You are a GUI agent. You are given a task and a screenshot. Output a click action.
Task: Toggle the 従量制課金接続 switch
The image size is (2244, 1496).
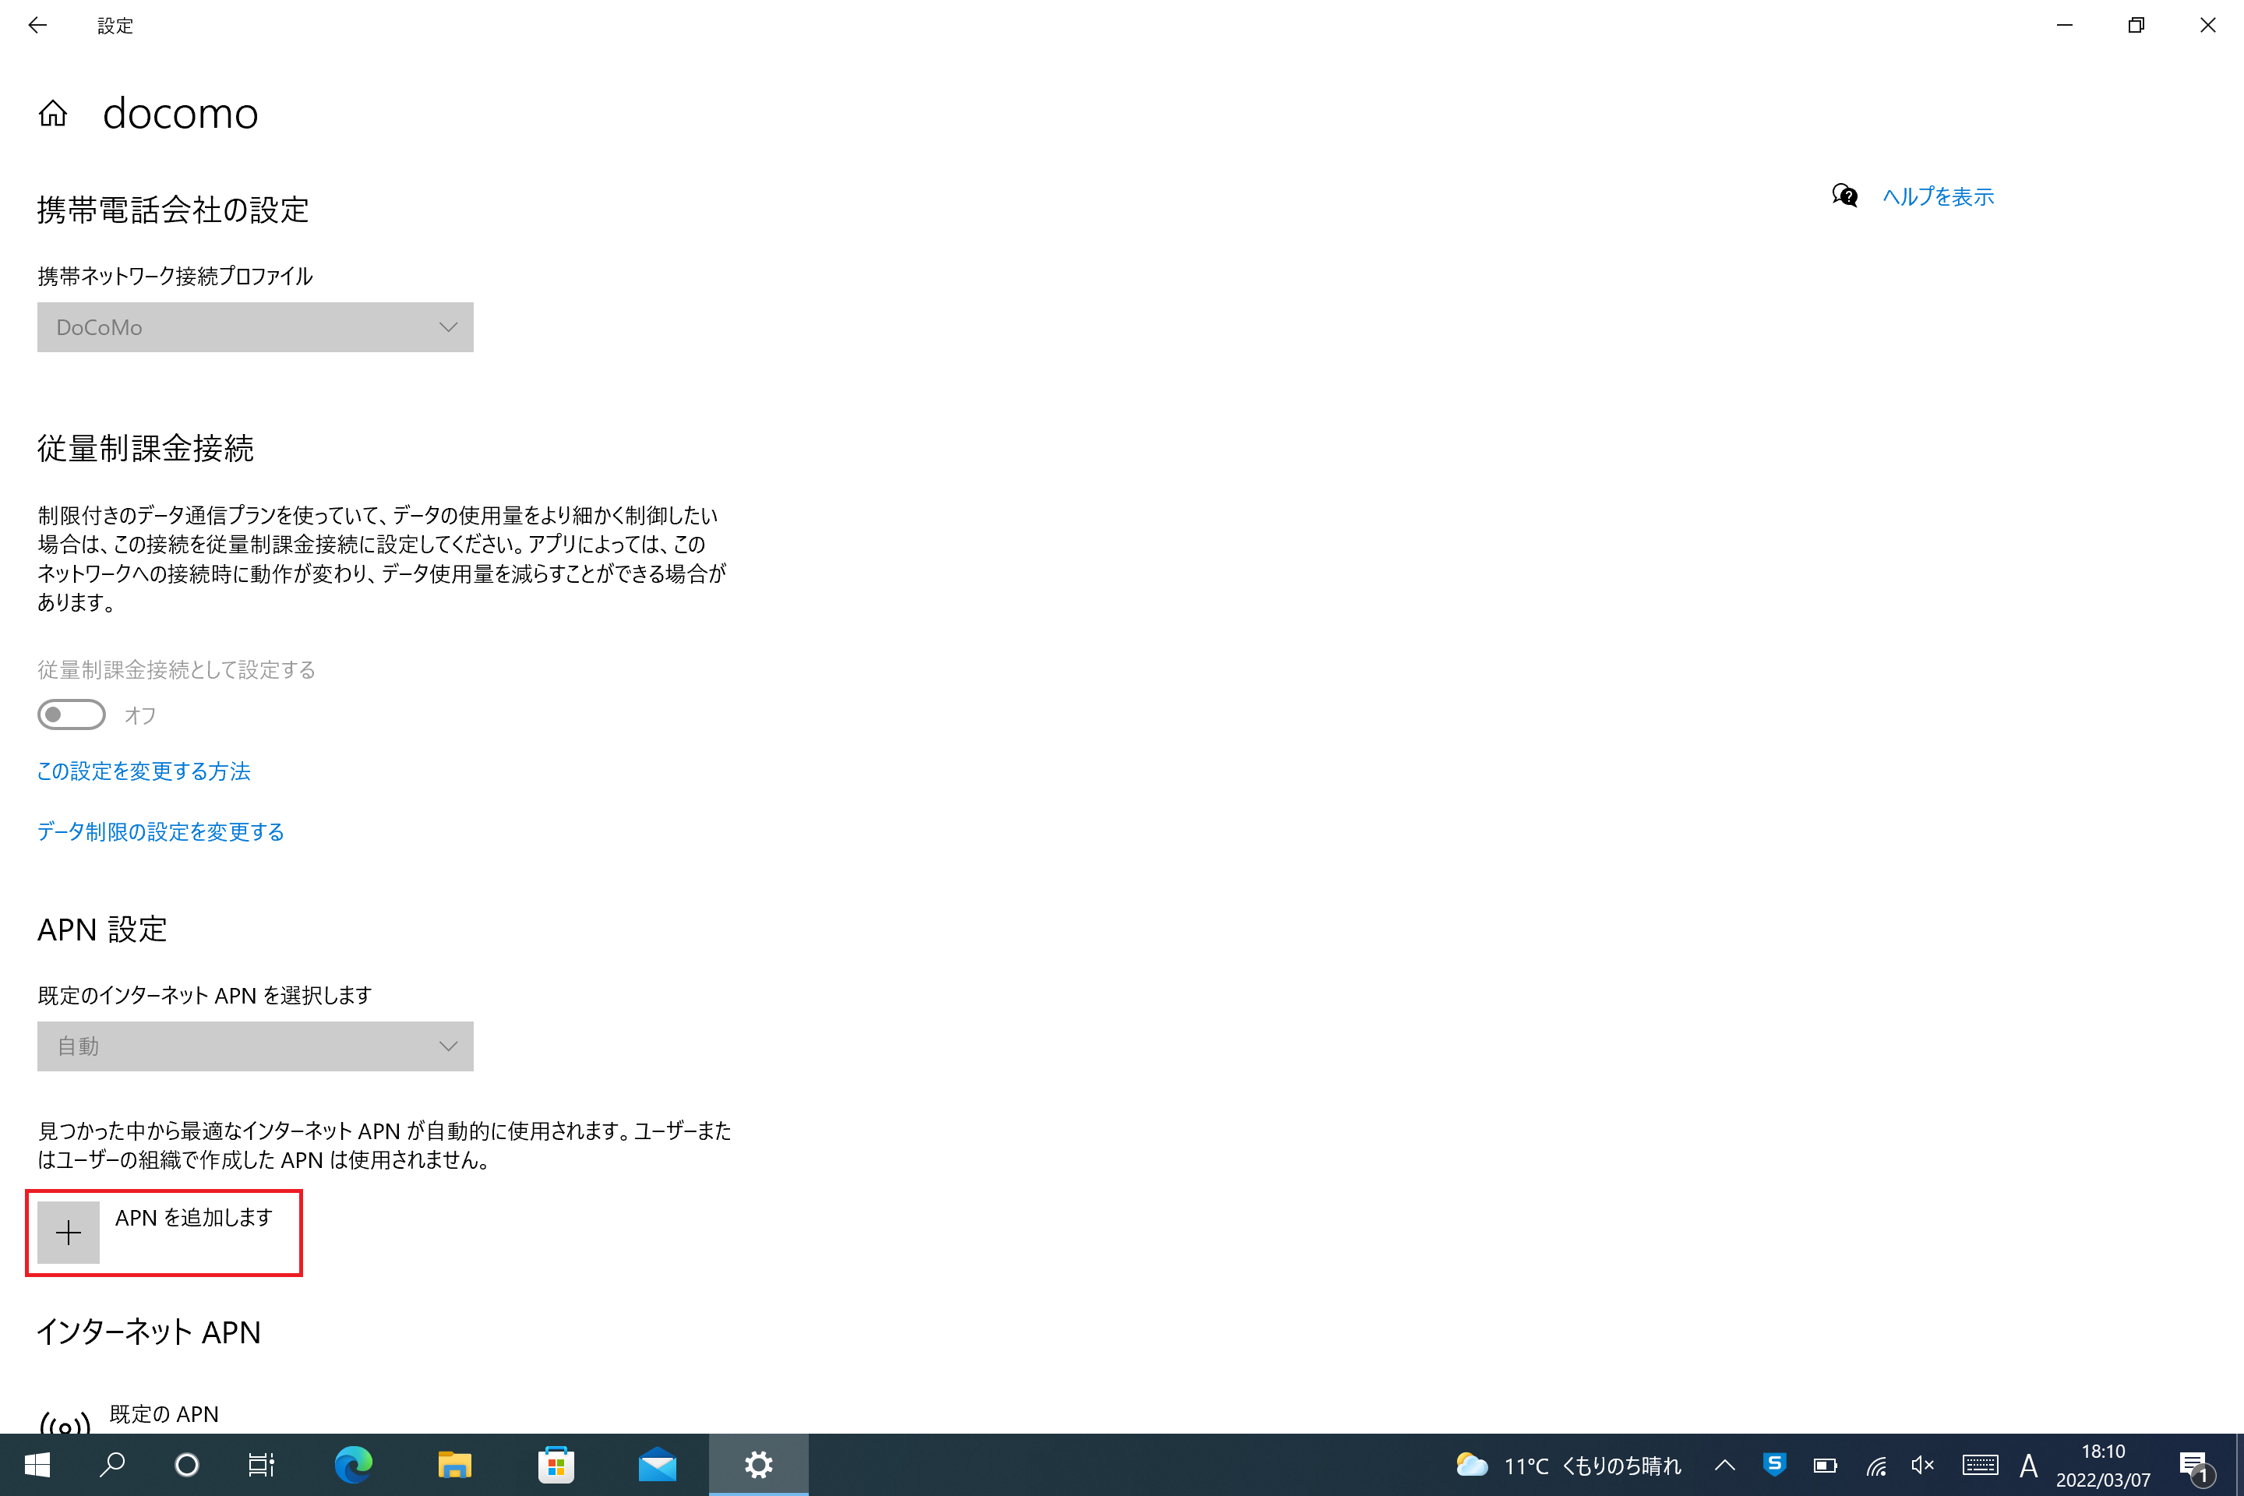pos(72,714)
